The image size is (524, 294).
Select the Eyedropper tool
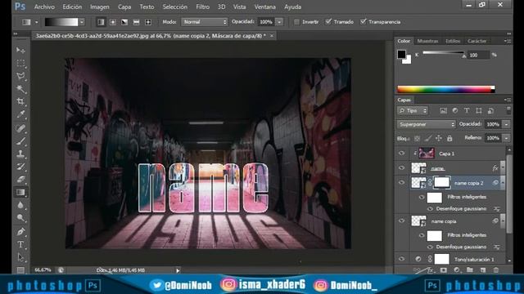(x=20, y=114)
